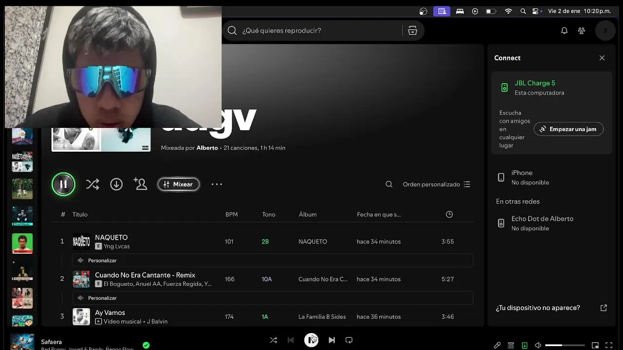Click the Mixear button
The width and height of the screenshot is (623, 350).
[x=179, y=184]
